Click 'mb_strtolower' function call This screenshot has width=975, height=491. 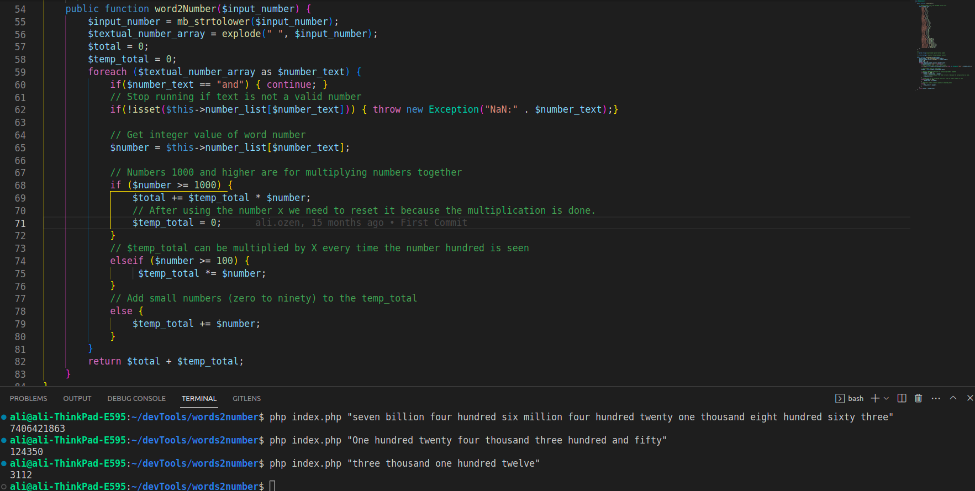(213, 22)
